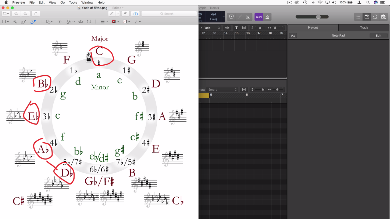The height and width of the screenshot is (219, 390).
Task: Click the Search field in Preview
Action: [x=169, y=13]
